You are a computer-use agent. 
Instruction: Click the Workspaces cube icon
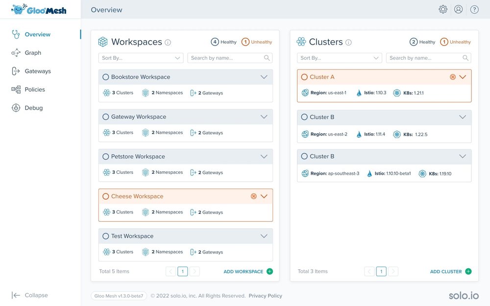pos(103,42)
